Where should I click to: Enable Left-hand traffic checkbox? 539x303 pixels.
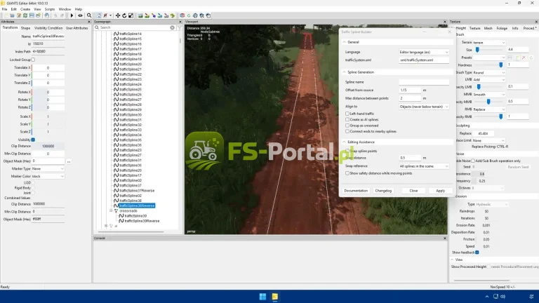pos(347,114)
